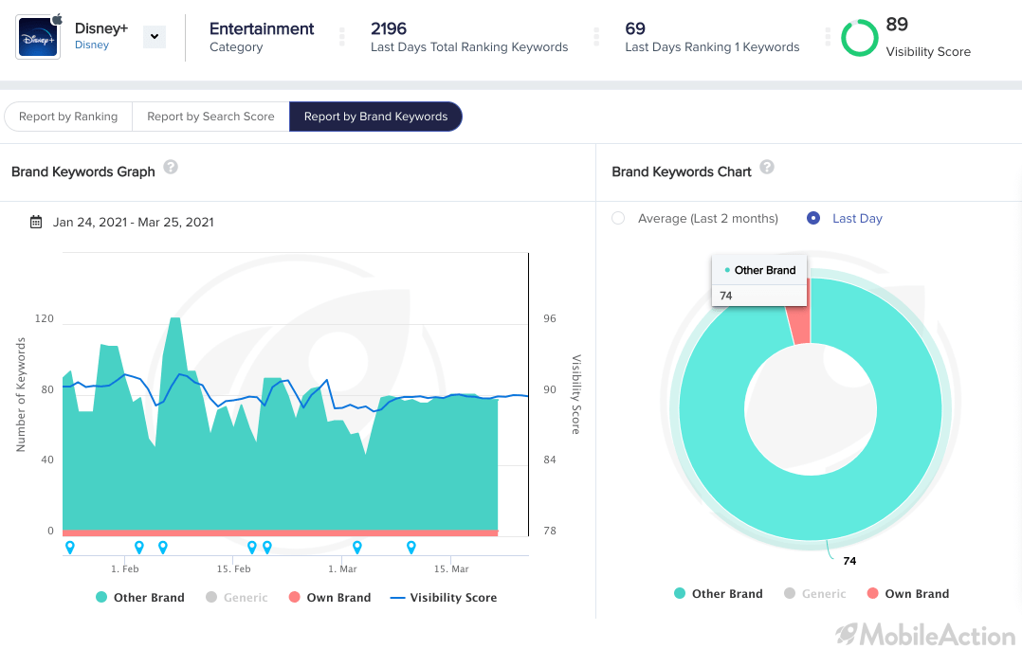Image resolution: width=1022 pixels, height=649 pixels.
Task: Click the 'Visibility Score' header label
Action: click(928, 51)
